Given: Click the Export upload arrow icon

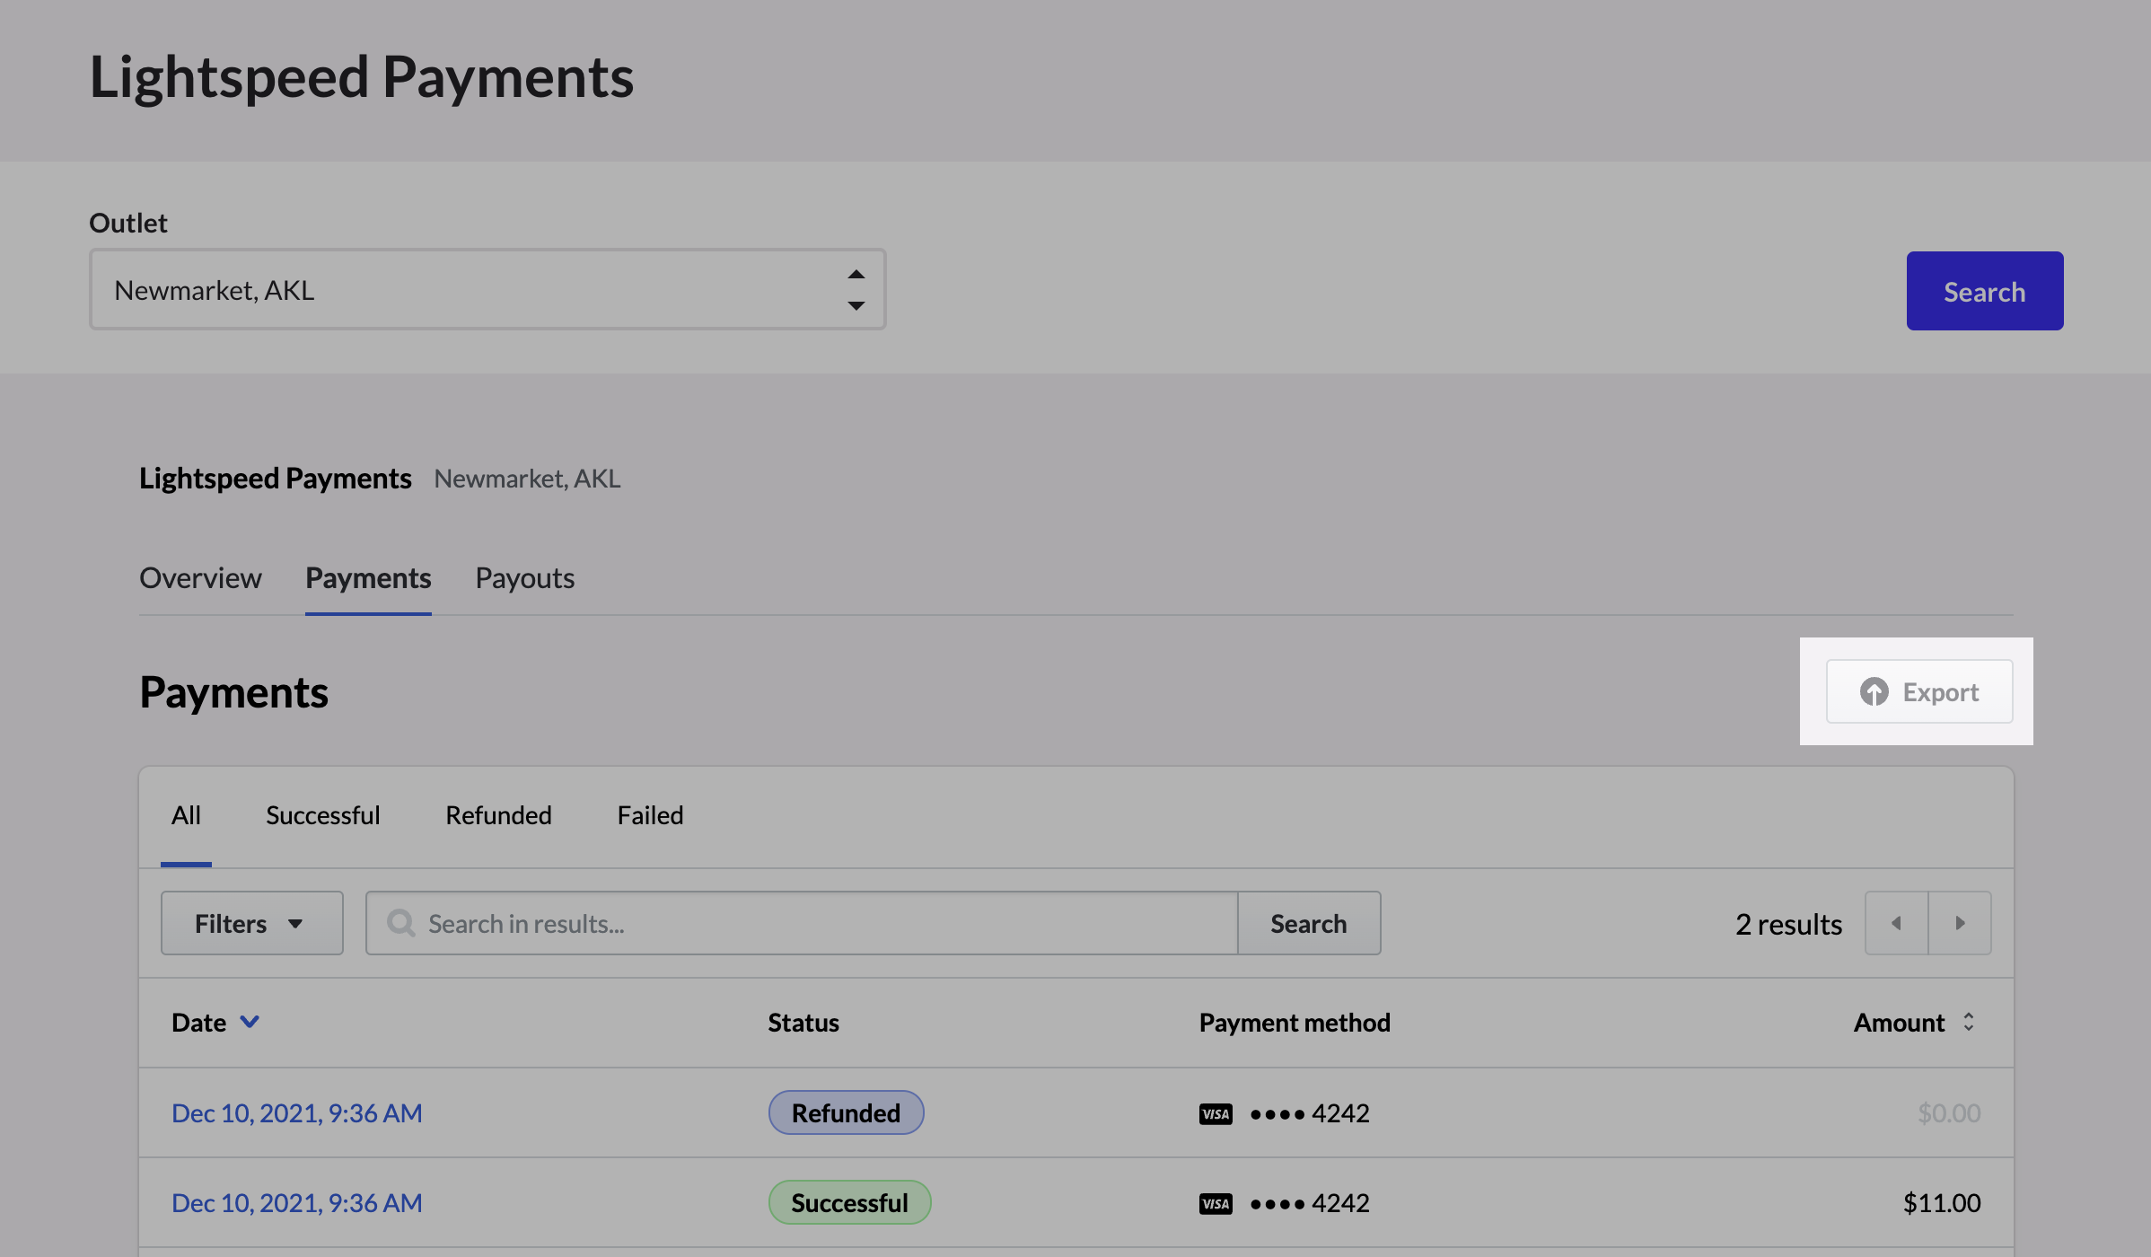Looking at the screenshot, I should click(x=1874, y=691).
